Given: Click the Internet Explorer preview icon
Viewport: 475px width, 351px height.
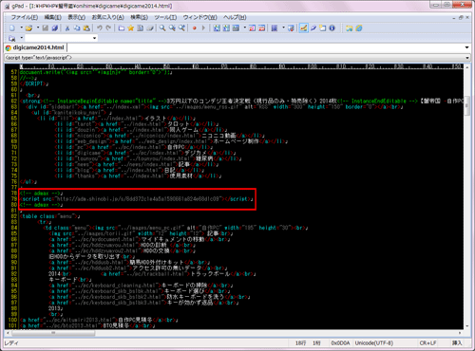Looking at the screenshot, I should [359, 28].
